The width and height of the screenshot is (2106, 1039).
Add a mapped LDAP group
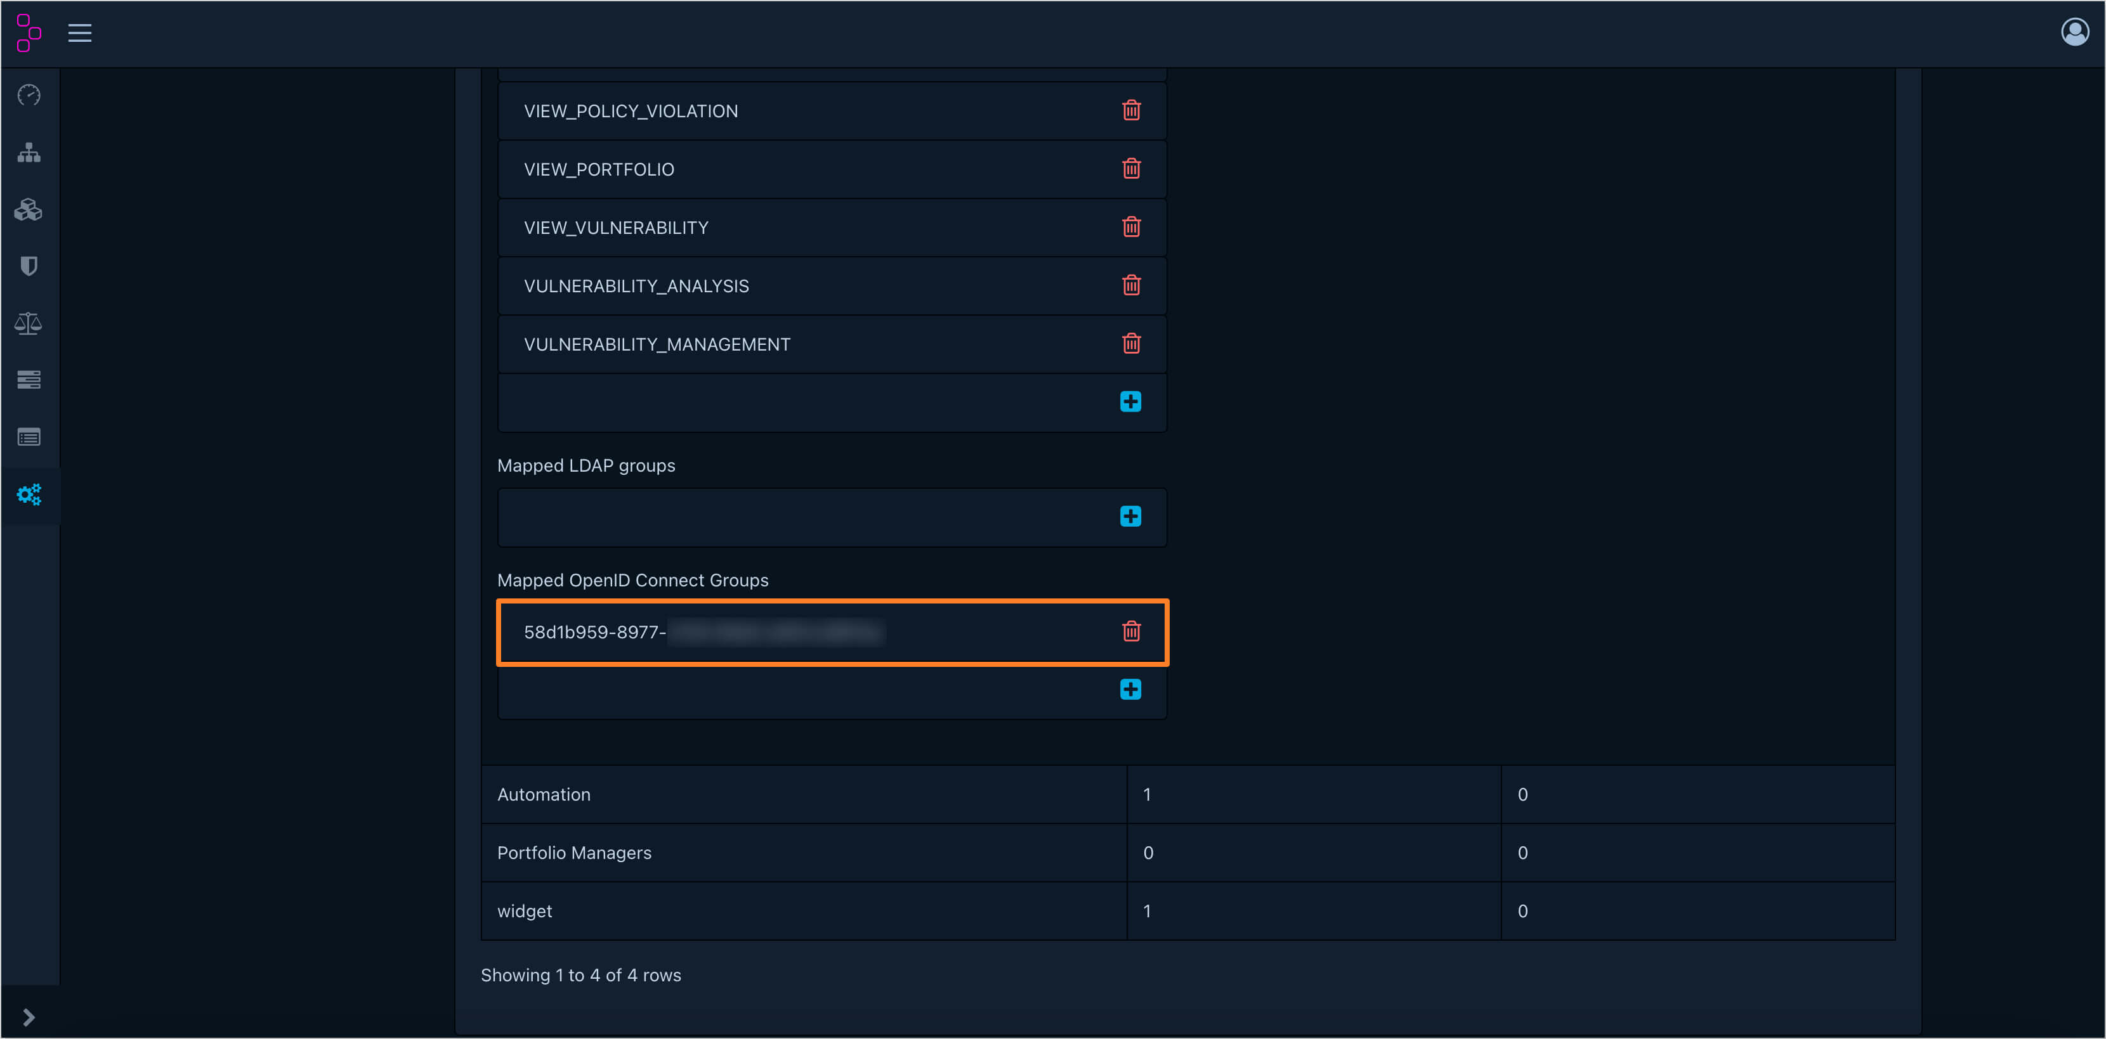pos(1130,516)
